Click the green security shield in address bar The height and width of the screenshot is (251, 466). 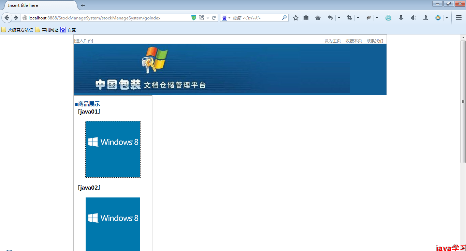[x=194, y=18]
